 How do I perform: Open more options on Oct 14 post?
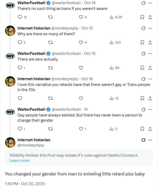click(150, 3)
